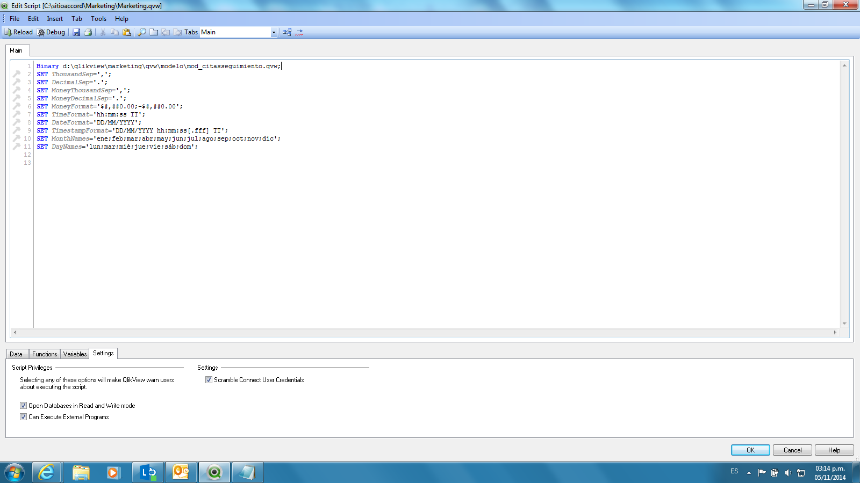Click the taskbar clock and date
Screen dimensions: 860x483
(x=830, y=473)
